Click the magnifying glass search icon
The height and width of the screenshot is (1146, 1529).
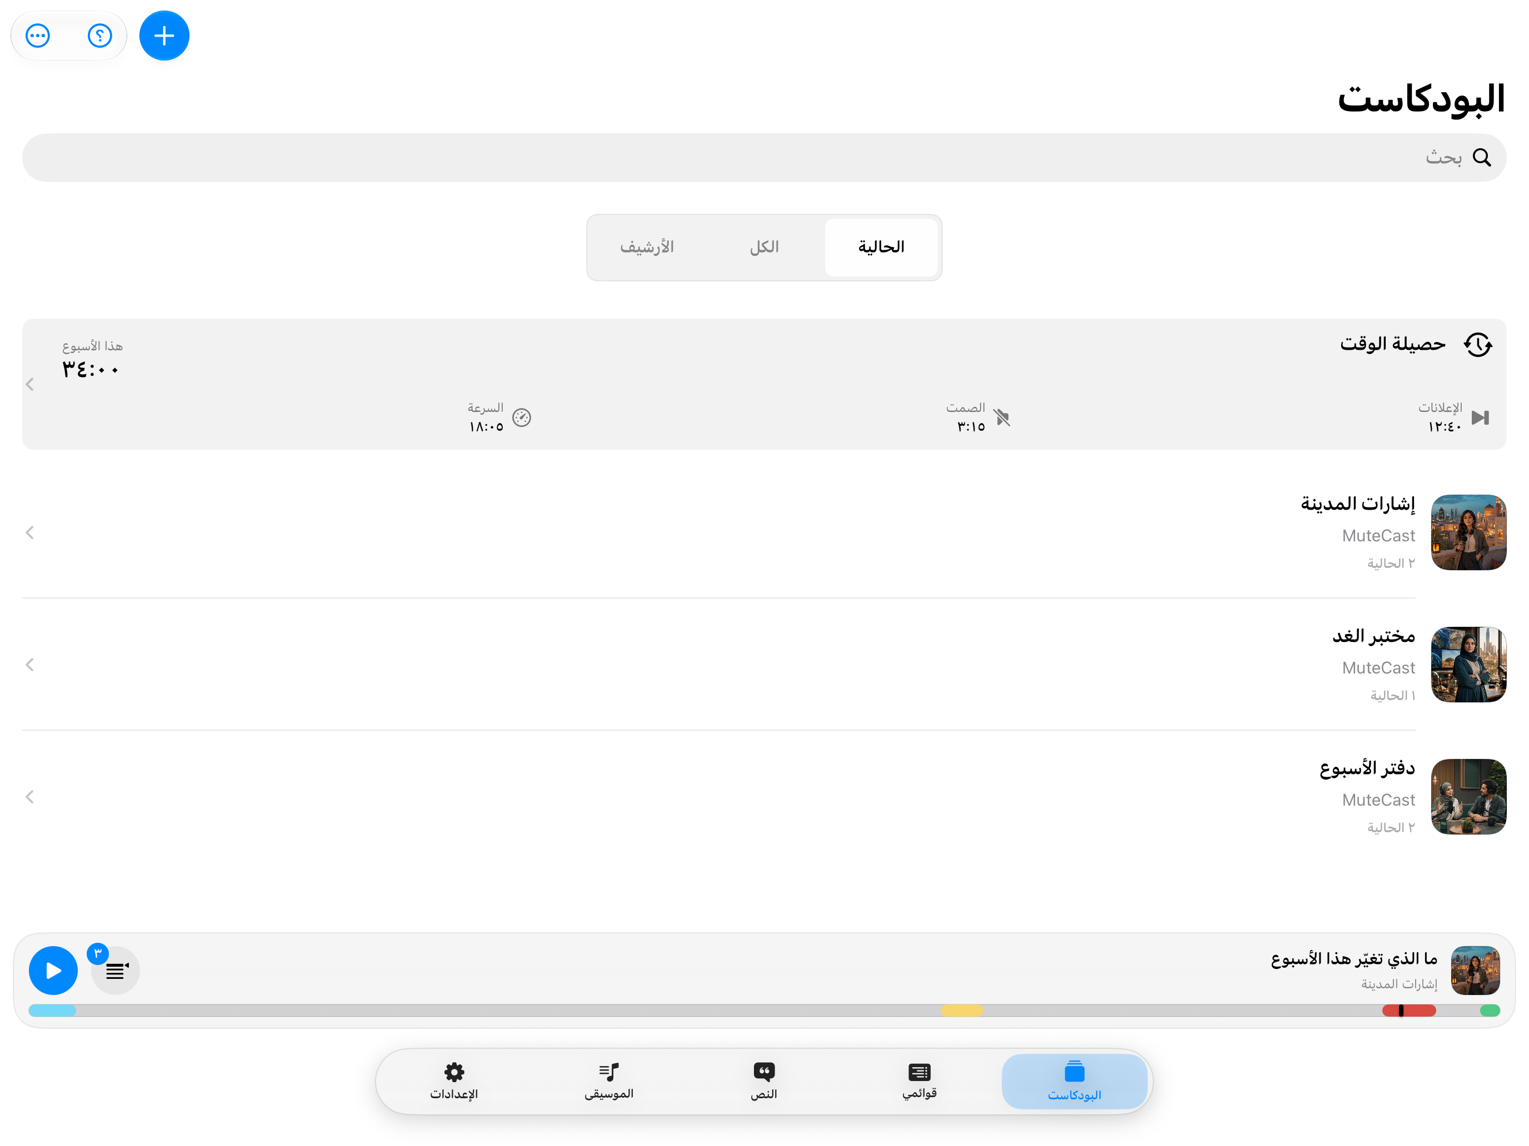(1481, 158)
